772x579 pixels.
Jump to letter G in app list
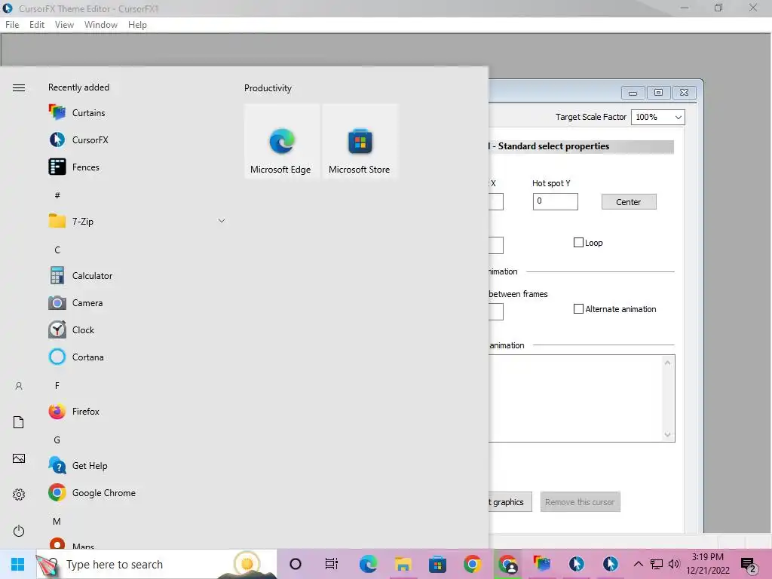click(57, 440)
